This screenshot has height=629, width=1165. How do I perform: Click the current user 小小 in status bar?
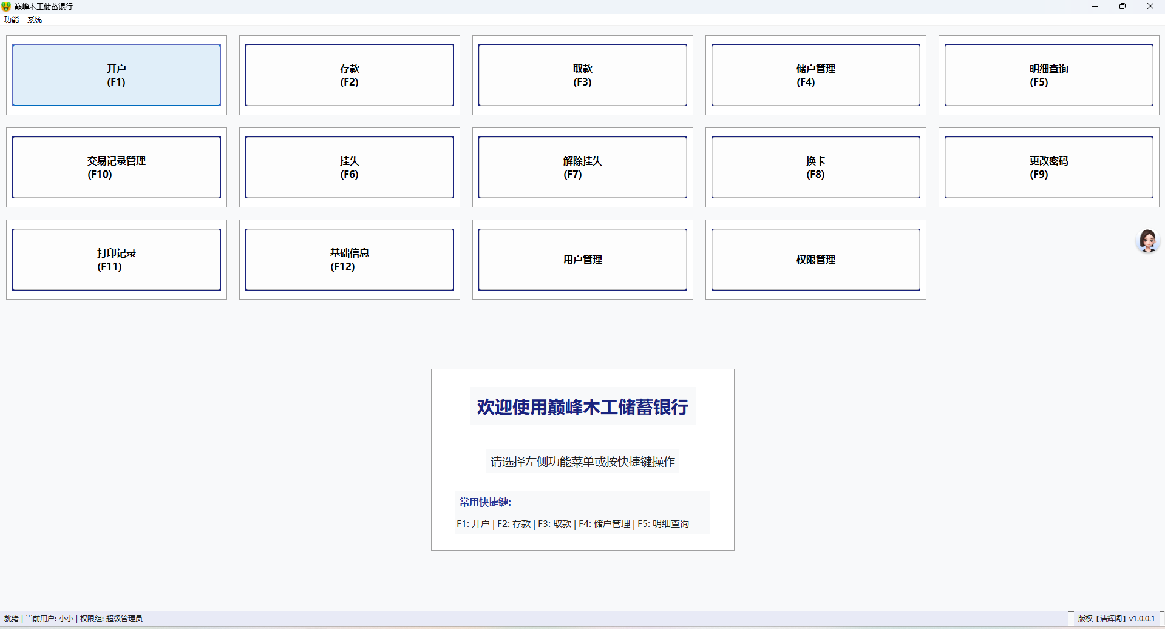coord(67,619)
